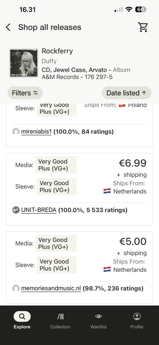Screen dimensions: 159x345
Task: Select the €5.00 listing price
Action: 133,242
